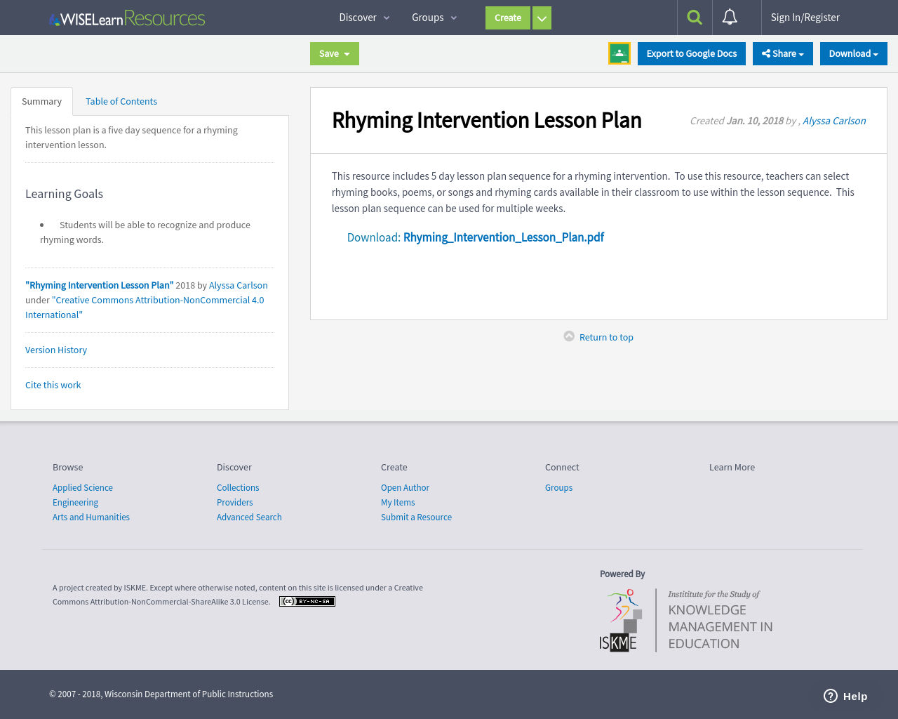Image resolution: width=898 pixels, height=719 pixels.
Task: Open Version History
Action: click(56, 349)
